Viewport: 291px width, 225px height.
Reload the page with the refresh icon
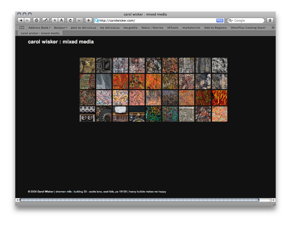(x=70, y=20)
